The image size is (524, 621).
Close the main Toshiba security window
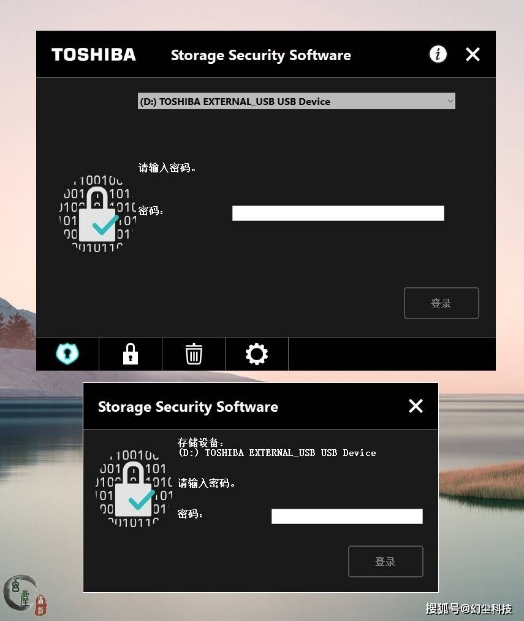pos(473,54)
